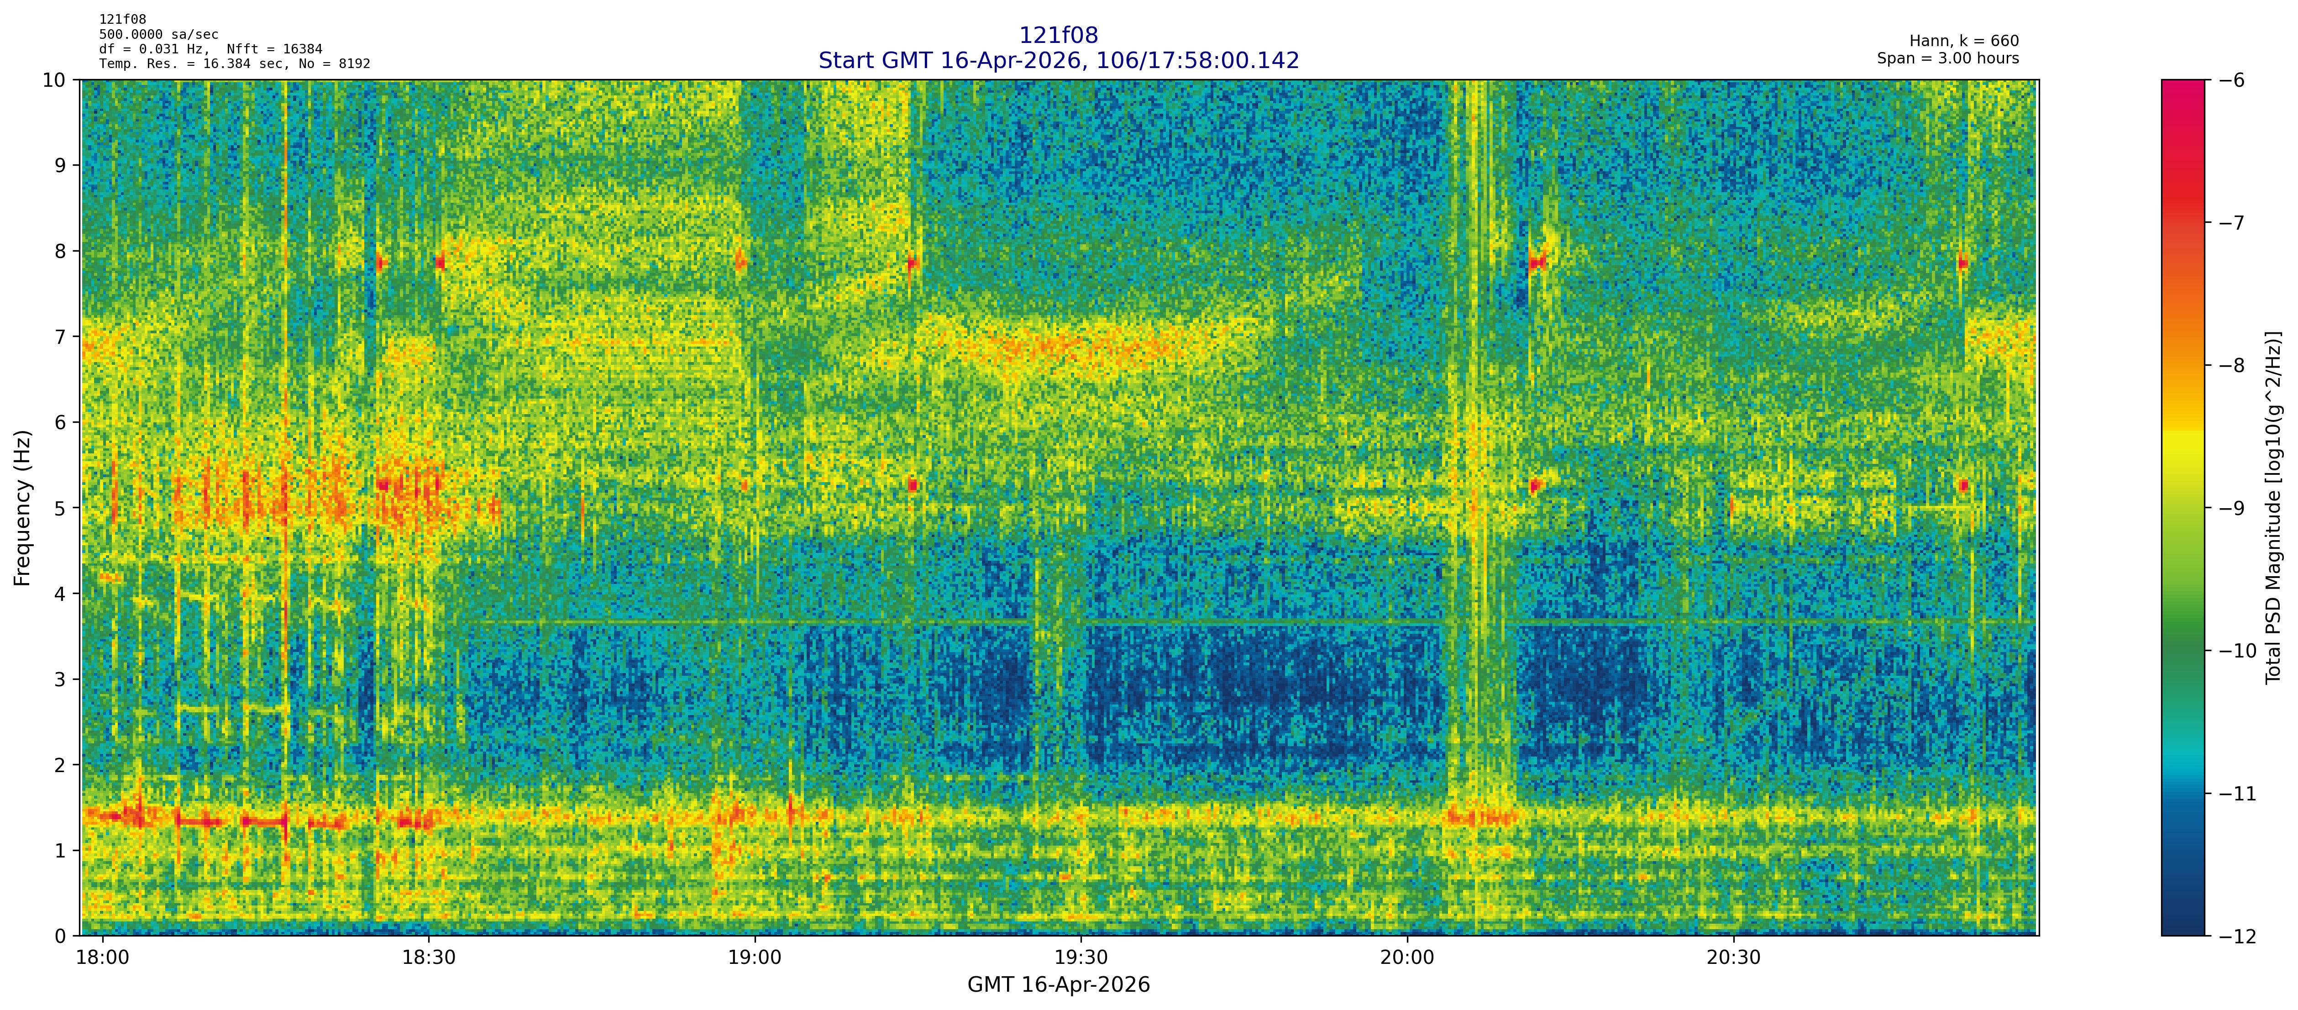Screen dimensions: 2298x1010
Task: Click the 19:00 time axis tick label
Action: pyautogui.click(x=755, y=958)
